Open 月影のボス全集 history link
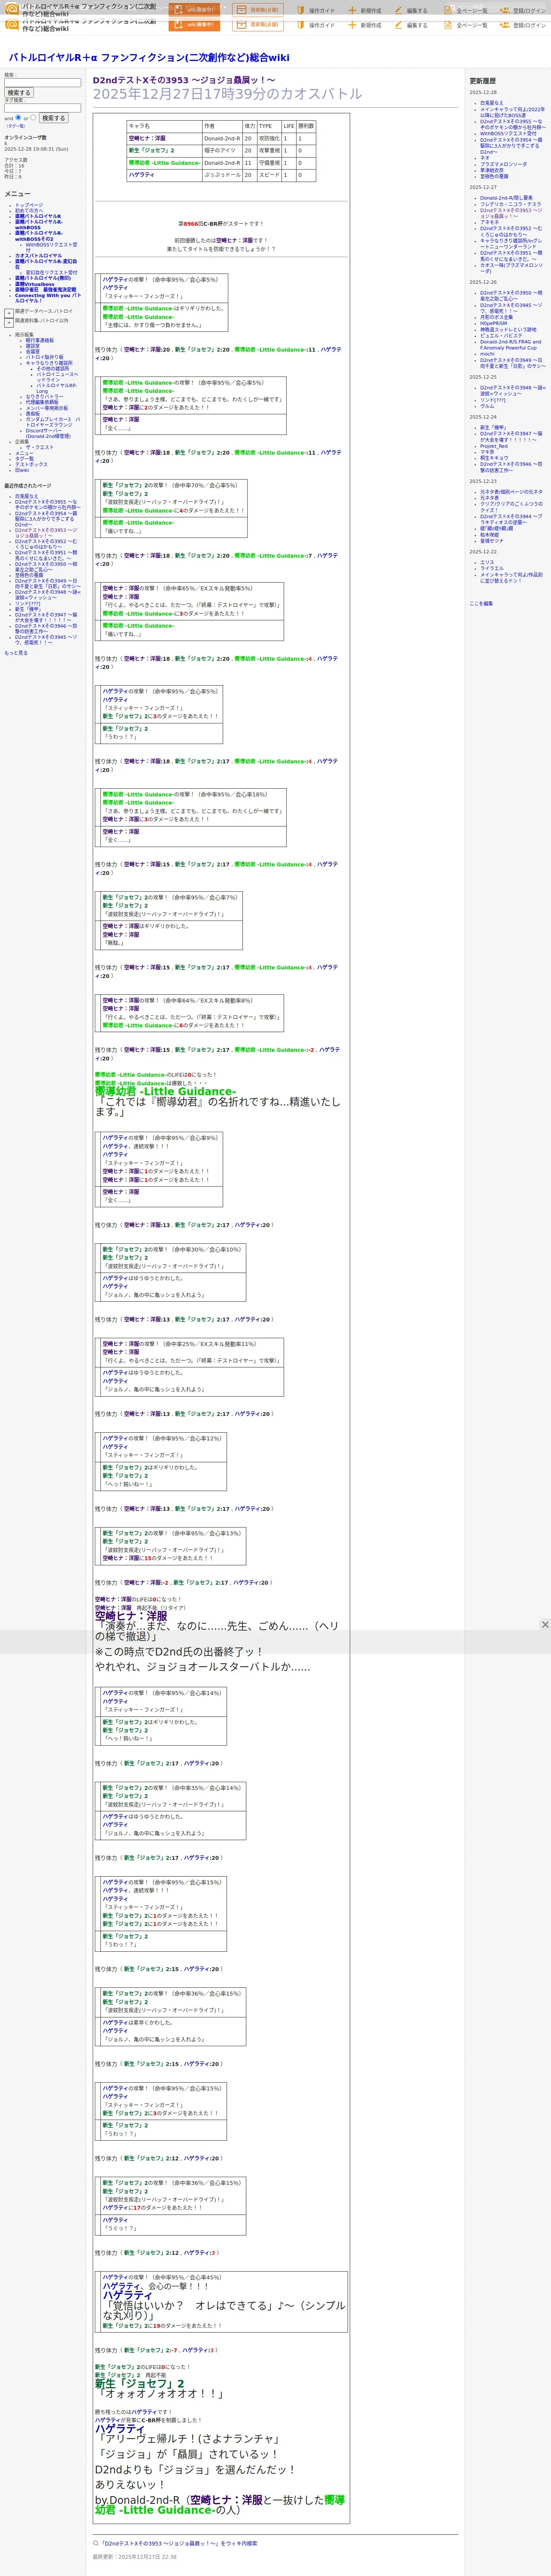The width and height of the screenshot is (551, 2576). (x=497, y=317)
